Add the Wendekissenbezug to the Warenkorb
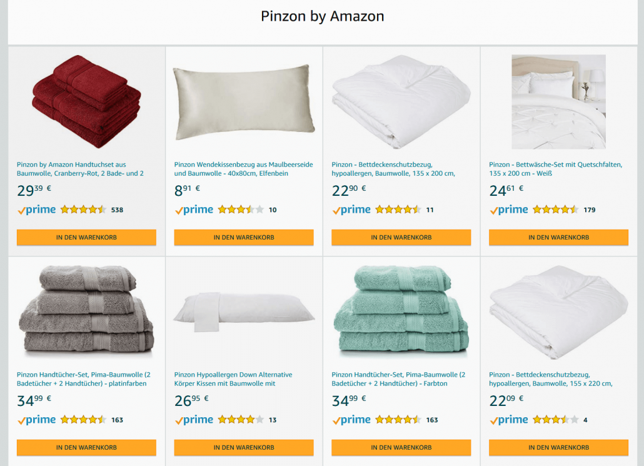This screenshot has height=466, width=644. pyautogui.click(x=244, y=238)
